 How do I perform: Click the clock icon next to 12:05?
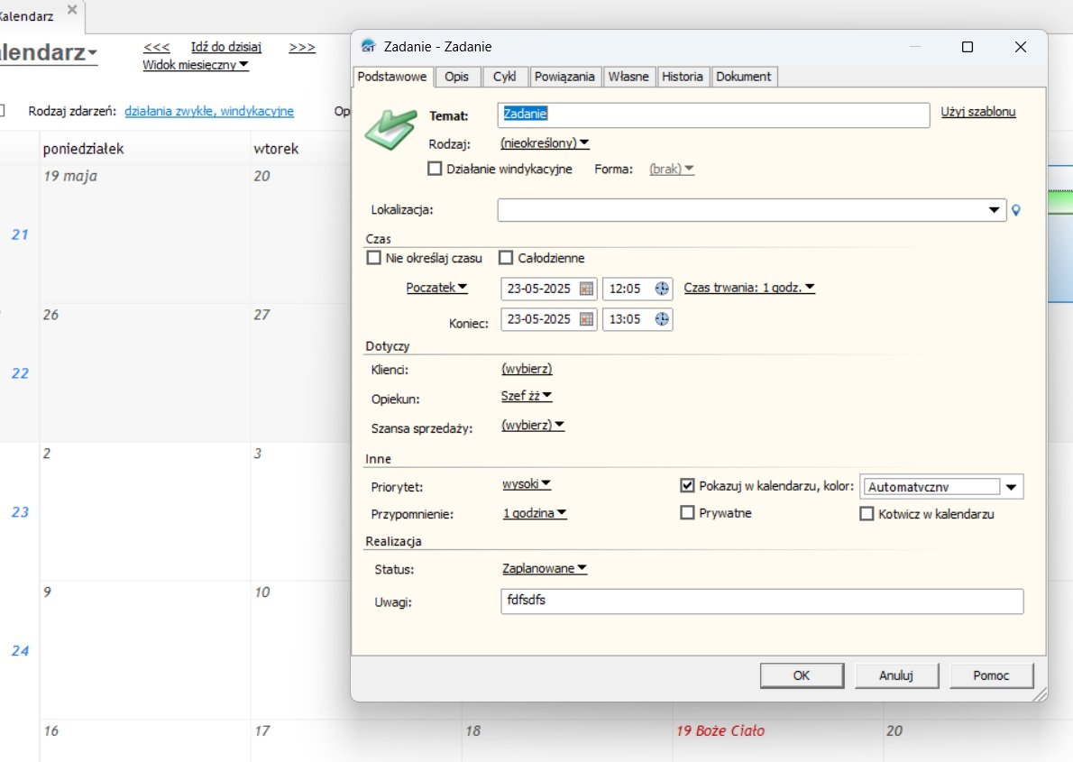(x=662, y=289)
